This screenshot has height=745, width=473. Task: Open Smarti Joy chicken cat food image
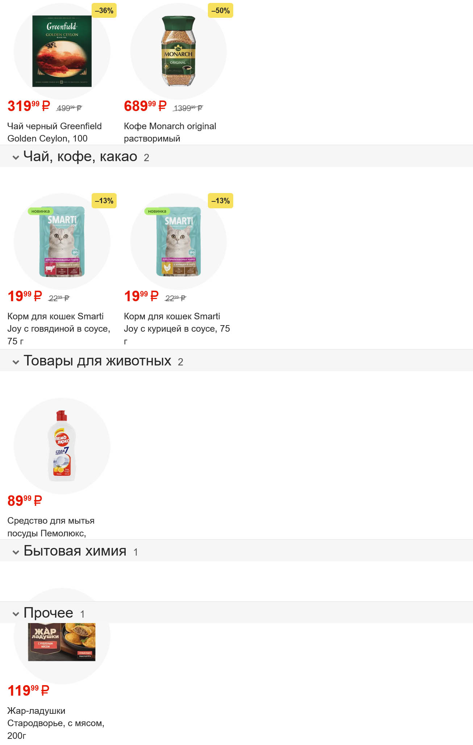178,241
